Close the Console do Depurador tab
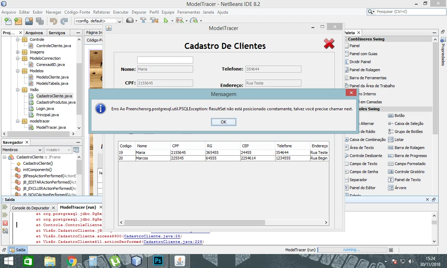 (x=53, y=208)
